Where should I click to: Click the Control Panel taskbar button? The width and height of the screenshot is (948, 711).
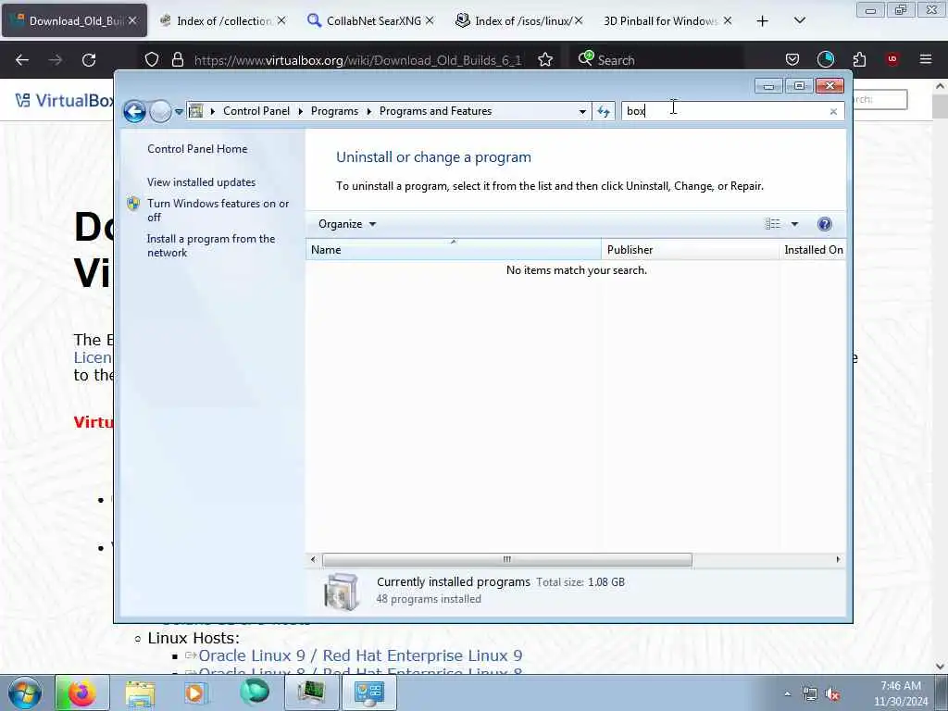click(x=368, y=692)
